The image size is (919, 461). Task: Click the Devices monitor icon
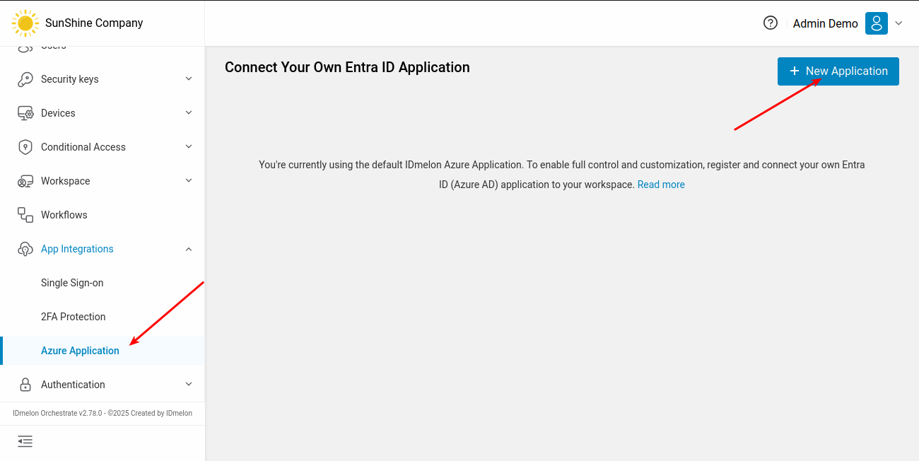[x=25, y=113]
